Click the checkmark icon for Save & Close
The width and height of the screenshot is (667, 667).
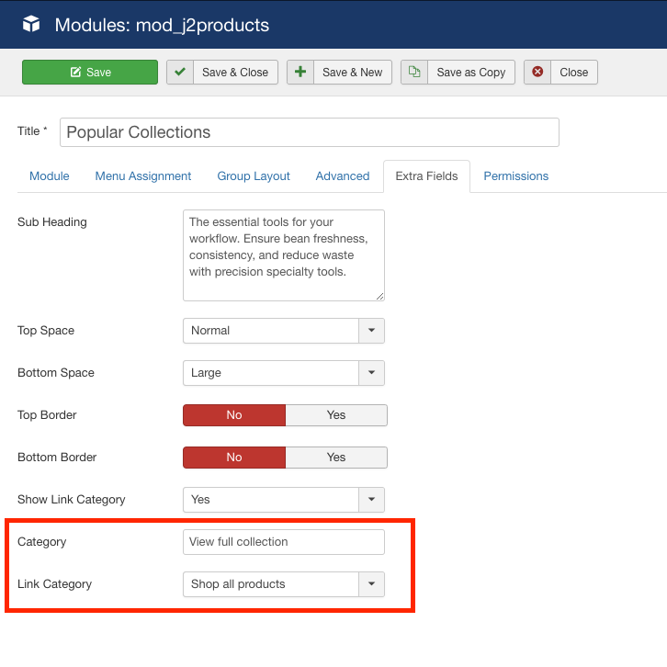[x=180, y=73]
